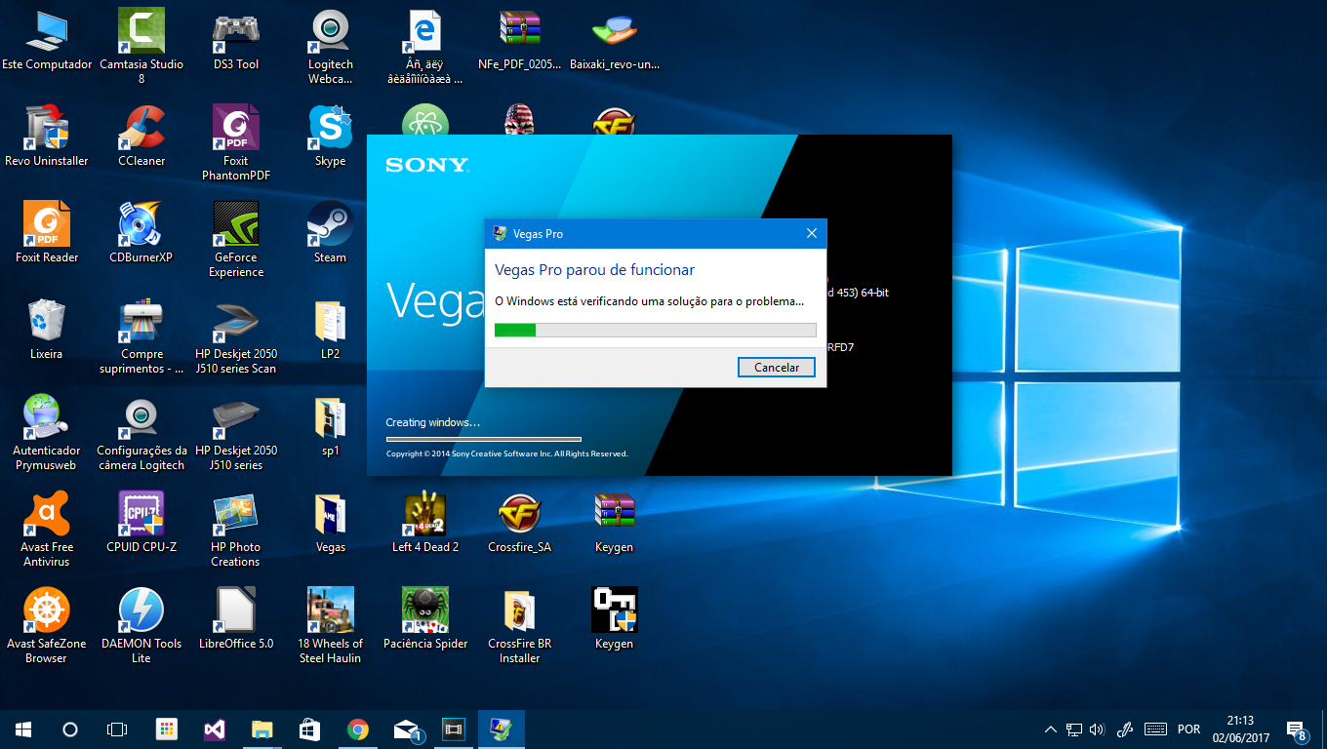Image resolution: width=1327 pixels, height=749 pixels.
Task: Open Cortana search circle on taskbar
Action: coord(70,729)
